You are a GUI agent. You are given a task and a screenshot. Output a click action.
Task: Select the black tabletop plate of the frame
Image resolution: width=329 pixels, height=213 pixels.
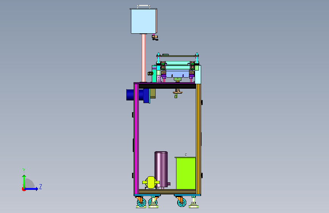[x=167, y=86]
